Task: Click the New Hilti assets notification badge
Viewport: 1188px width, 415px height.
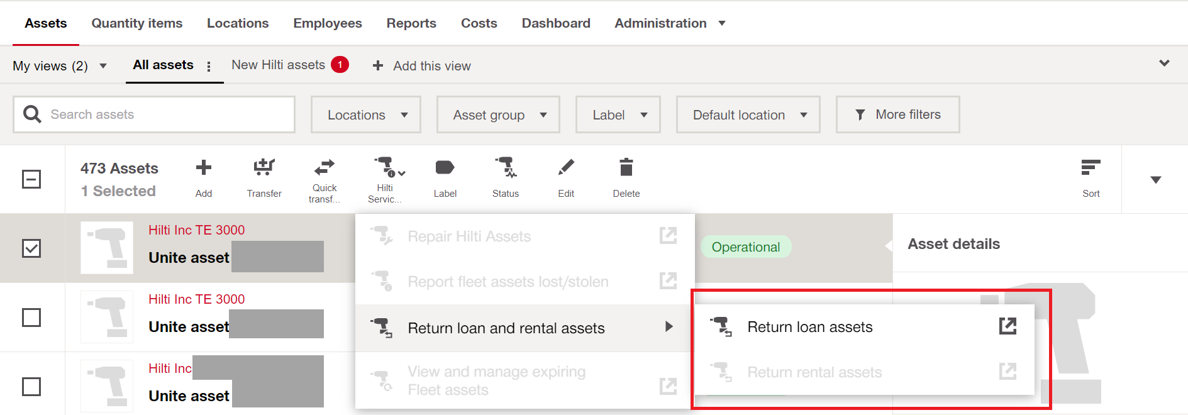Action: point(340,65)
